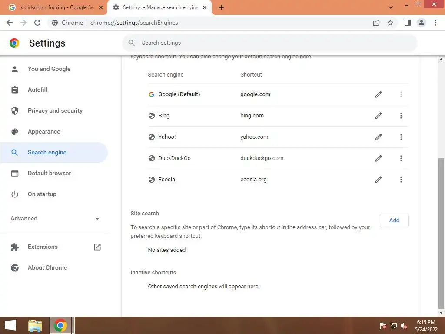
Task: Click the scrollbar up arrow
Action: click(x=441, y=59)
